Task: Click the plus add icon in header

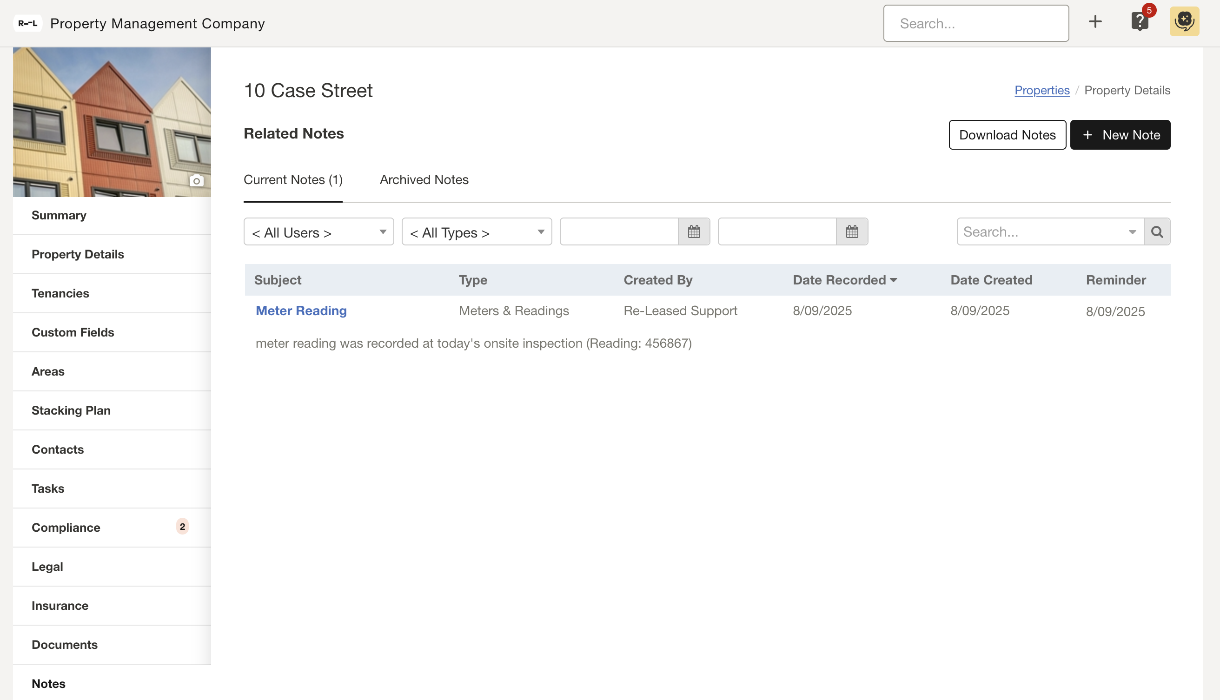Action: (1095, 22)
